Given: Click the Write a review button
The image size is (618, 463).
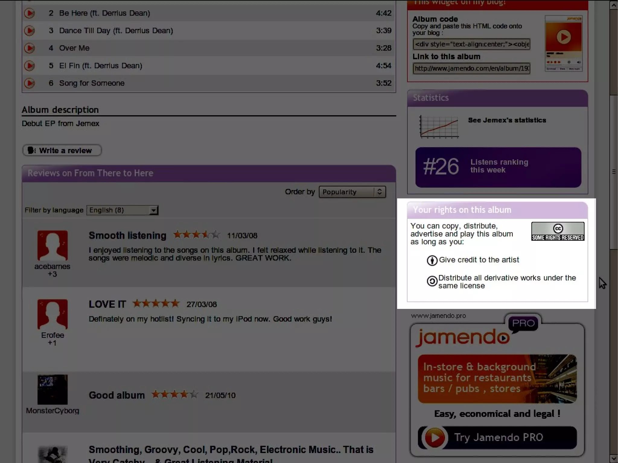Looking at the screenshot, I should pyautogui.click(x=62, y=150).
